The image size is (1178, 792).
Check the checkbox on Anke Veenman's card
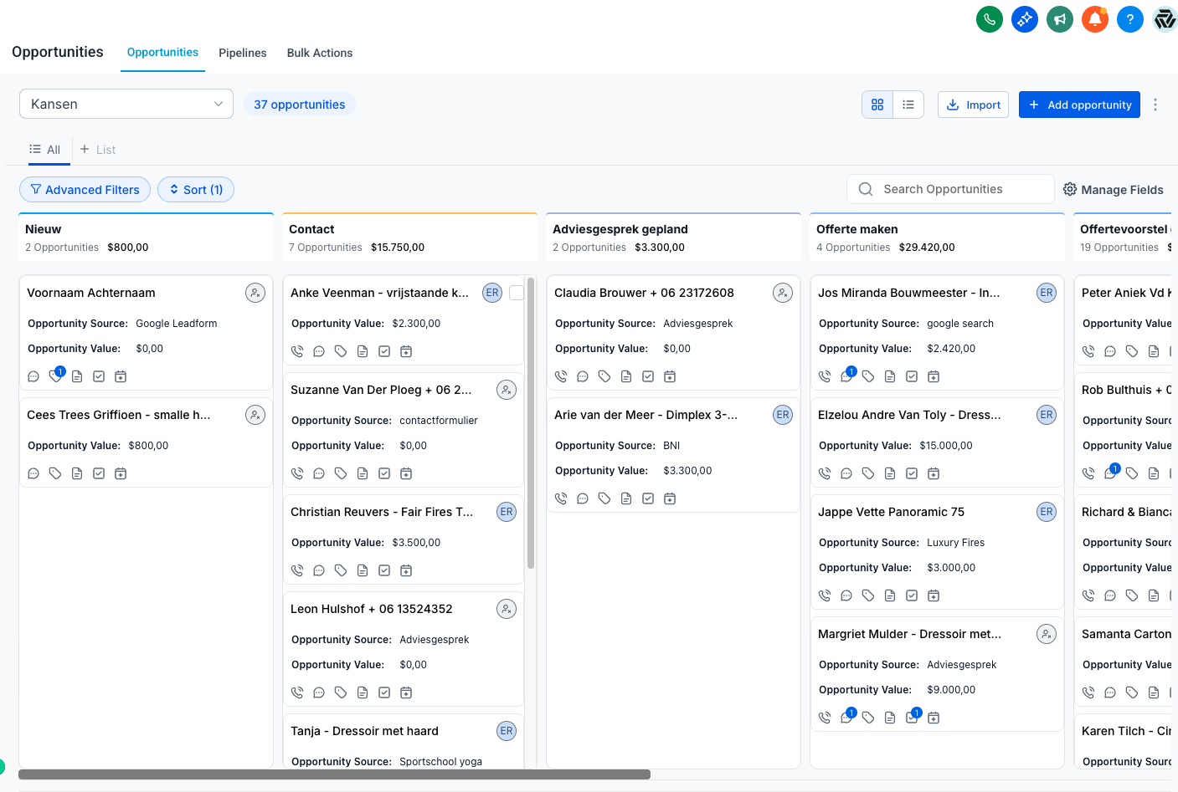(517, 293)
